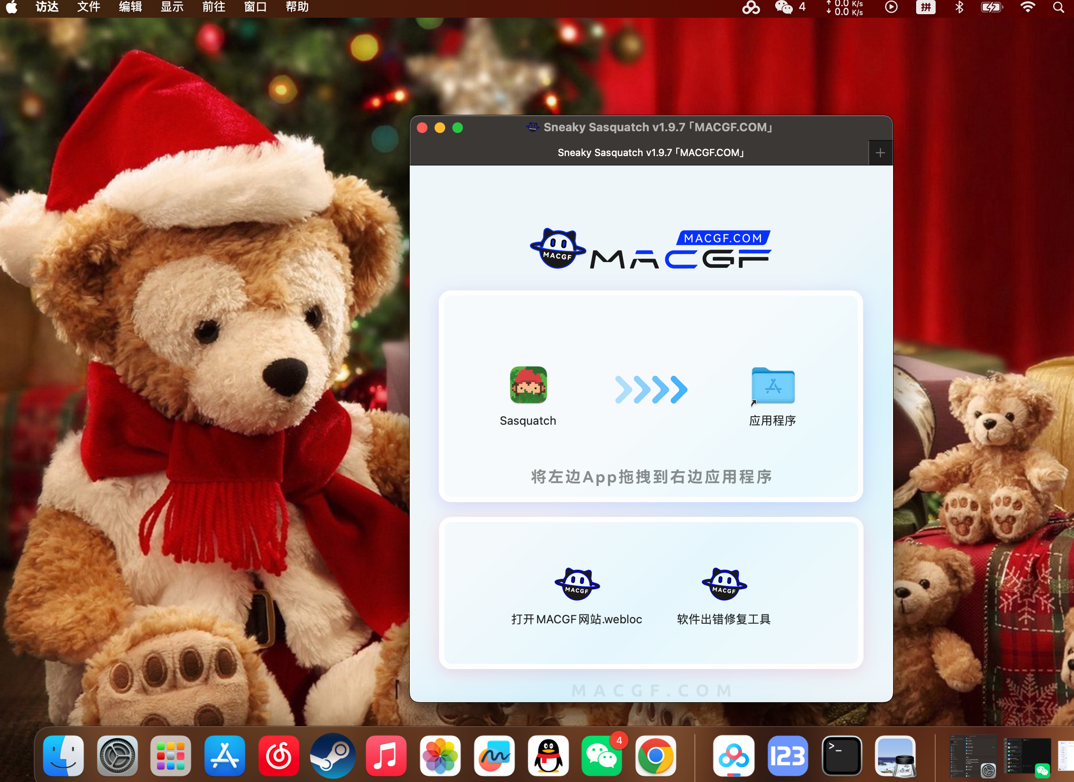1074x782 pixels.
Task: Open the 显示 menu in the menu bar
Action: tap(172, 7)
